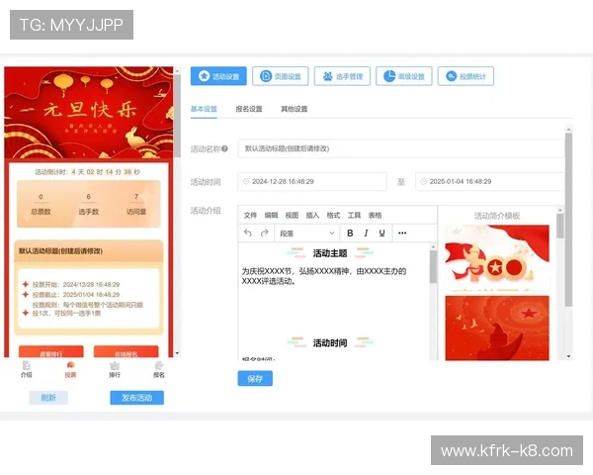Open the editor 工具 menu
The height and width of the screenshot is (475, 593).
click(x=355, y=215)
